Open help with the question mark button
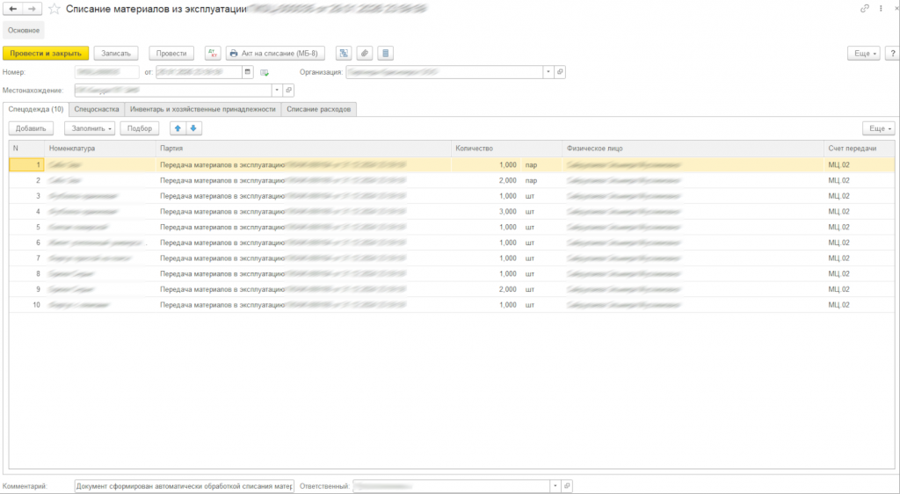Image resolution: width=900 pixels, height=494 pixels. point(893,54)
